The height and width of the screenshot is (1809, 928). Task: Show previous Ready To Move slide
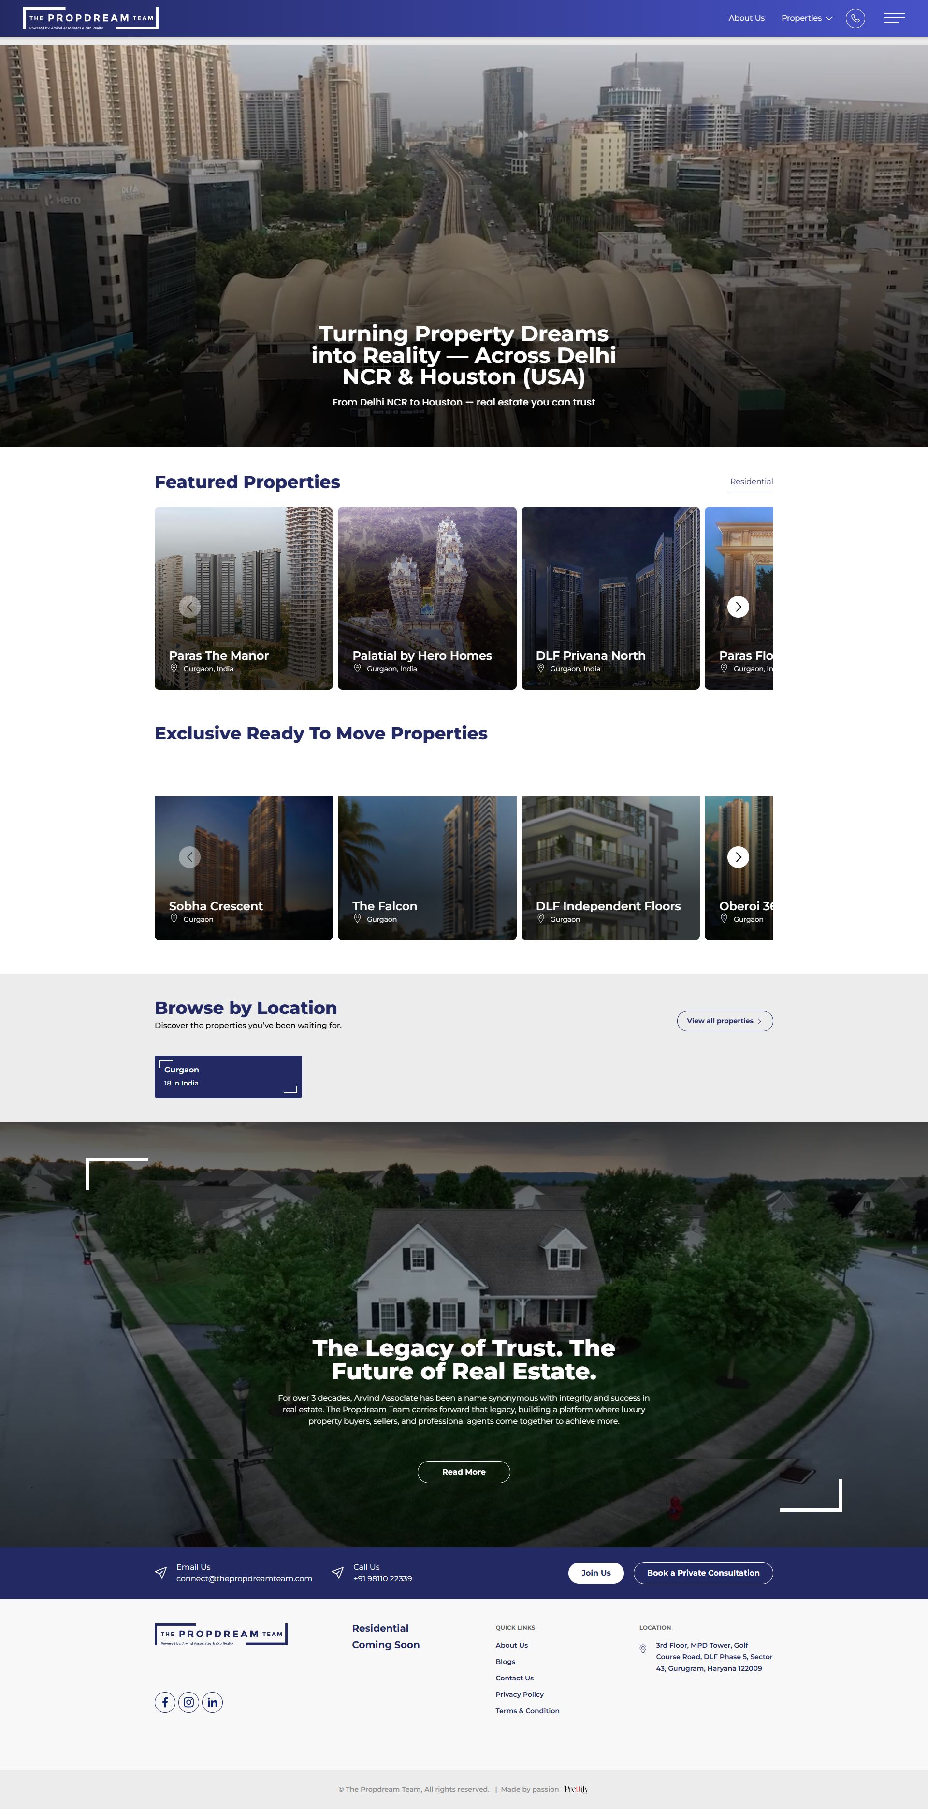click(x=189, y=857)
